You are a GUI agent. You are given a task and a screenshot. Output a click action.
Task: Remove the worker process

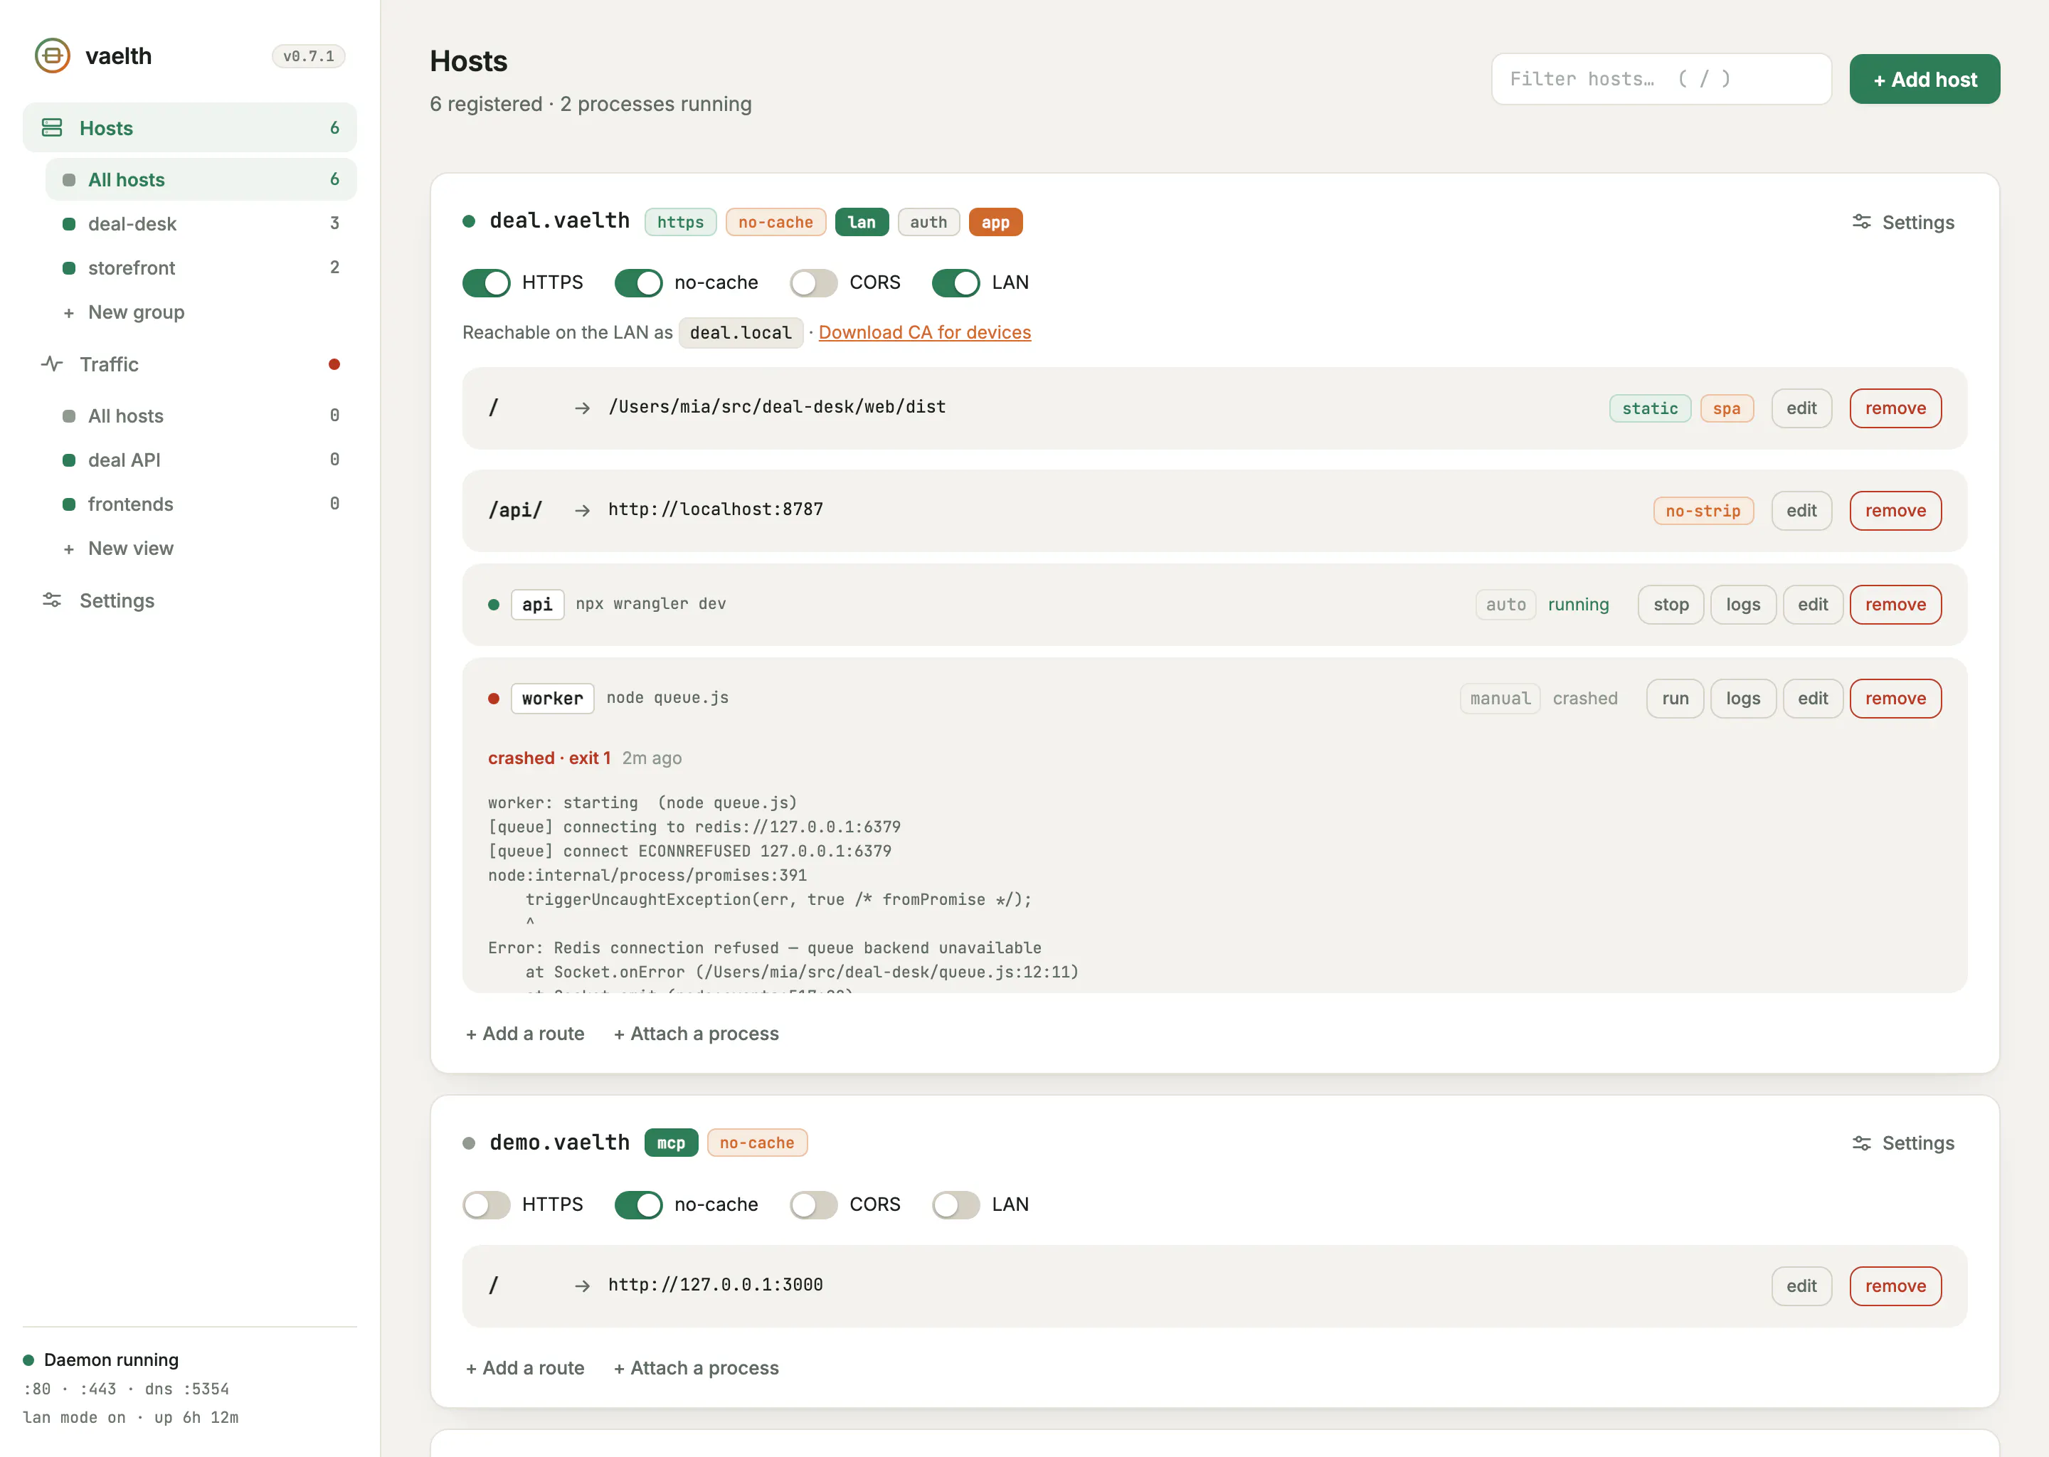click(1895, 699)
